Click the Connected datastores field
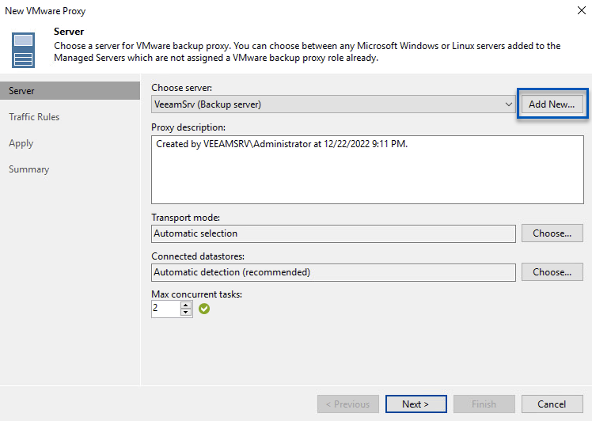 (333, 272)
